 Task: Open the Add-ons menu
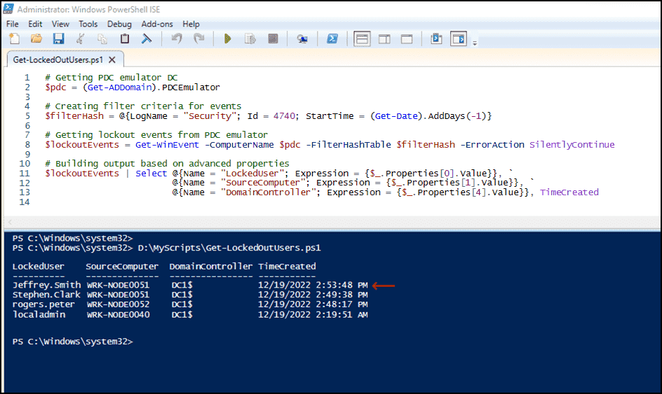coord(157,24)
